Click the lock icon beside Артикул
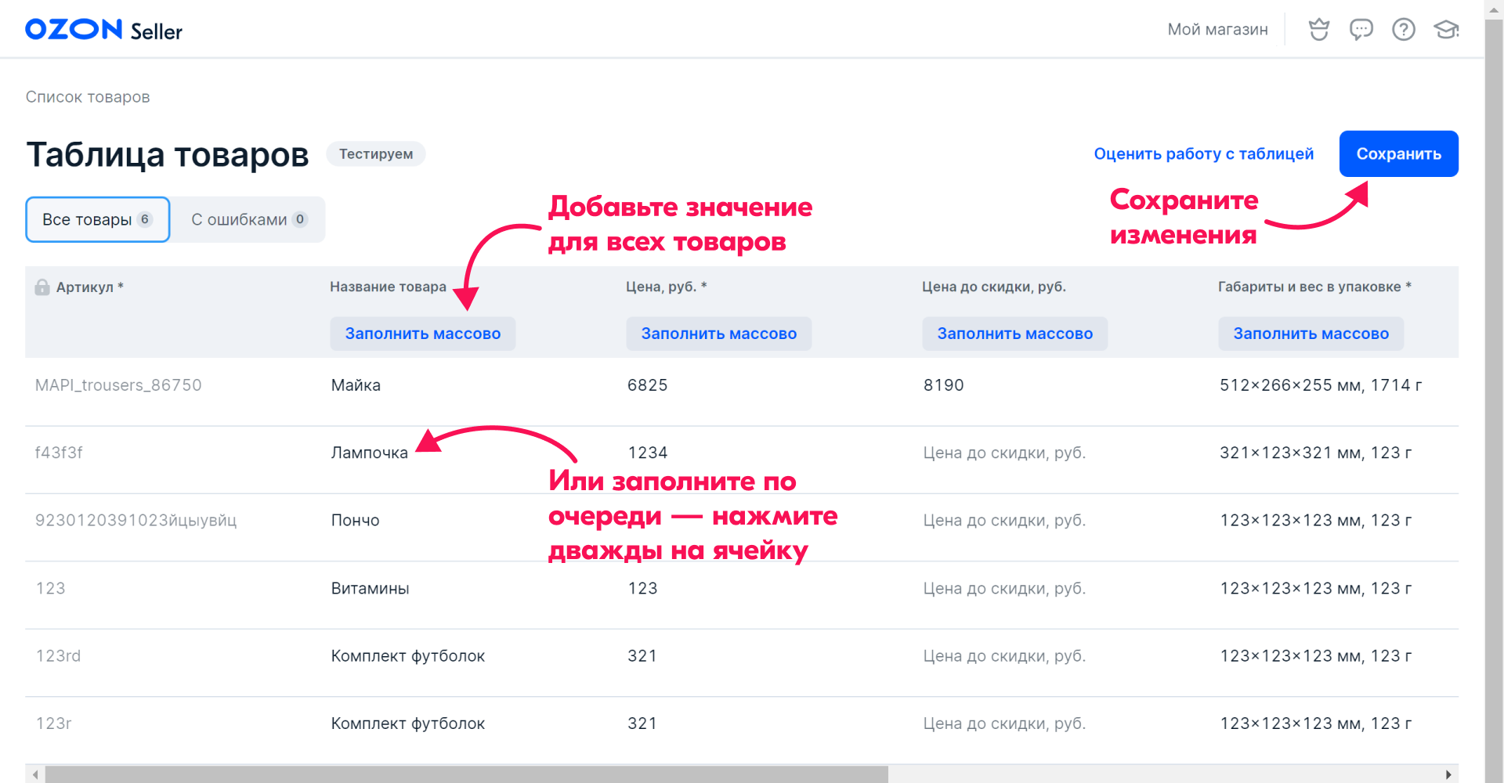Viewport: 1504px width, 783px height. click(x=42, y=287)
